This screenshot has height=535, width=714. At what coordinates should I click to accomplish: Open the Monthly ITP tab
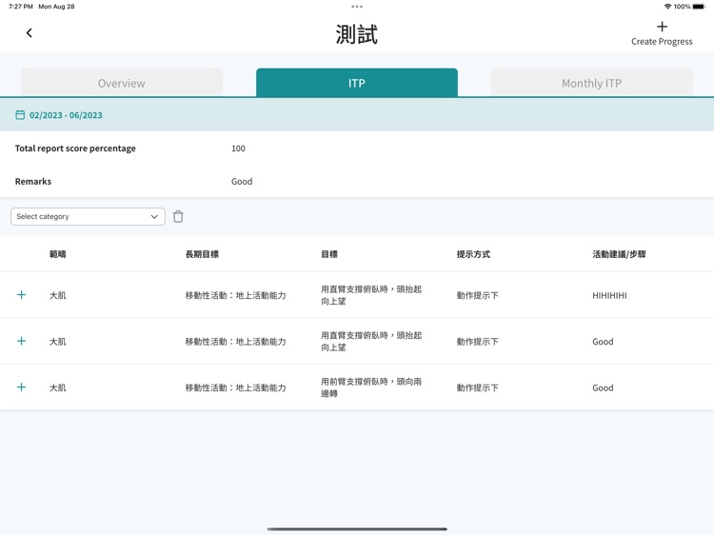tap(591, 83)
